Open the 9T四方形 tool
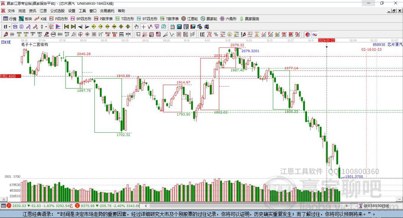403x218 pixels. coord(147,19)
